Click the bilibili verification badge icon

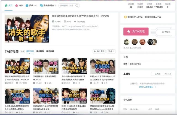pos(125,17)
